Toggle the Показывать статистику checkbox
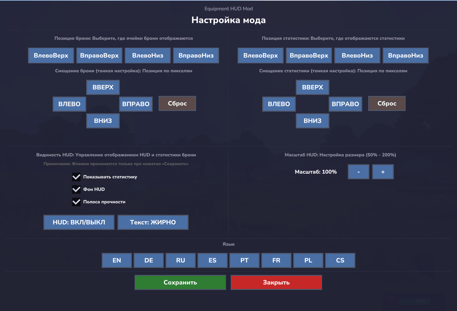 (x=76, y=177)
